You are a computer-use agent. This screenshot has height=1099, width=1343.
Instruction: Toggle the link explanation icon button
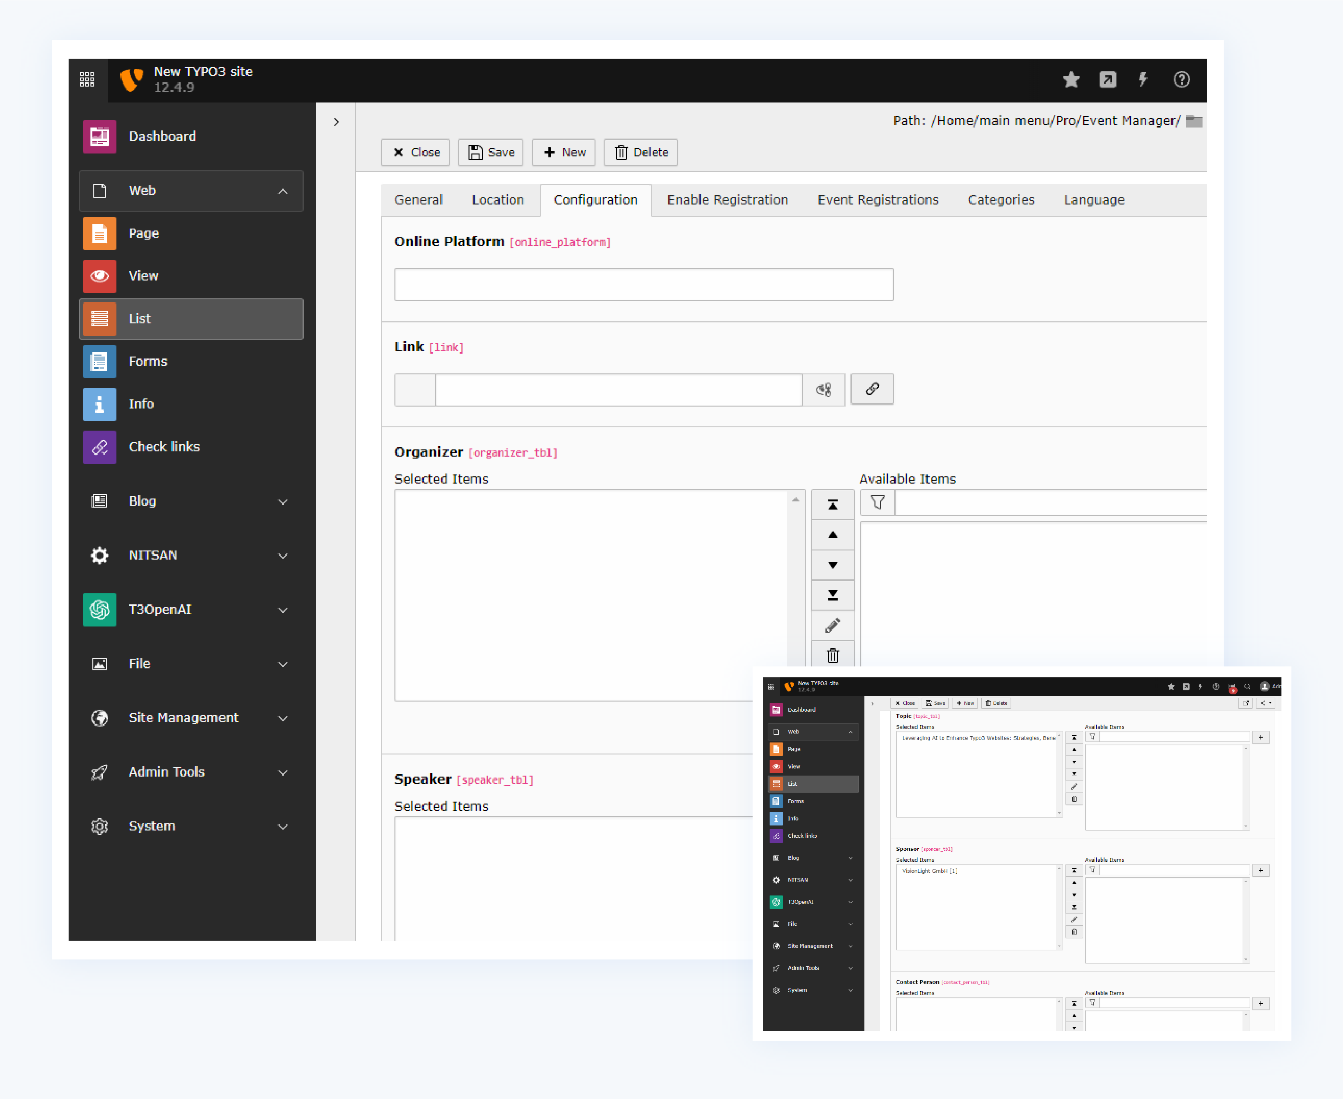point(824,389)
